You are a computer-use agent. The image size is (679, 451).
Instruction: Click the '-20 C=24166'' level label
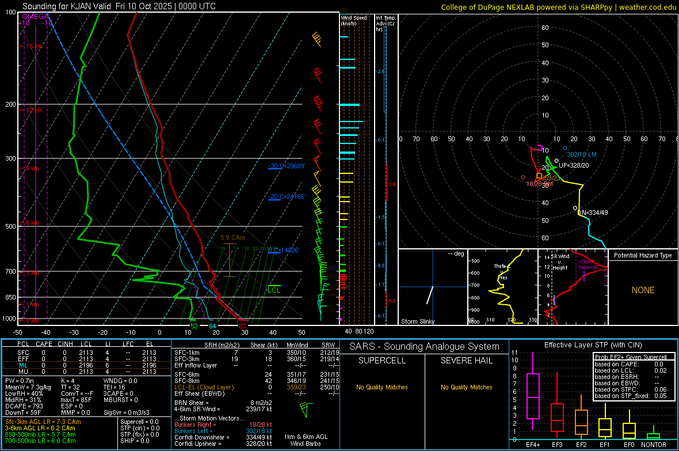point(287,196)
